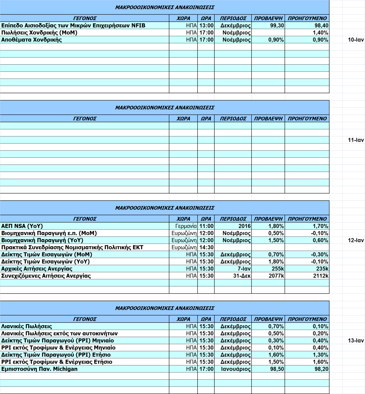Click the 2112k previous value
This screenshot has width=365, height=394.
[x=307, y=276]
